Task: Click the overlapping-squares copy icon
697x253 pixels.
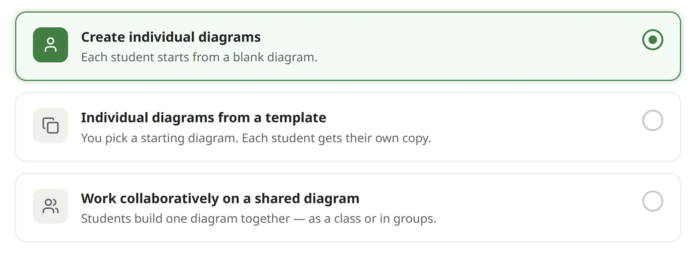Action: coord(50,125)
